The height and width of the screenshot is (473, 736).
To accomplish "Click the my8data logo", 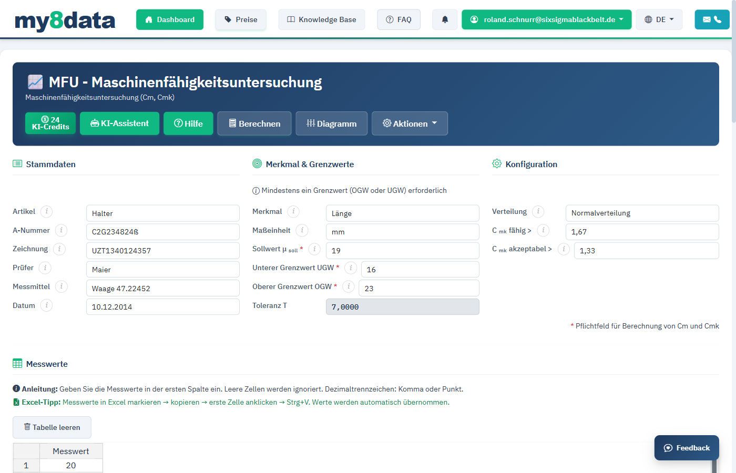I will click(x=65, y=20).
